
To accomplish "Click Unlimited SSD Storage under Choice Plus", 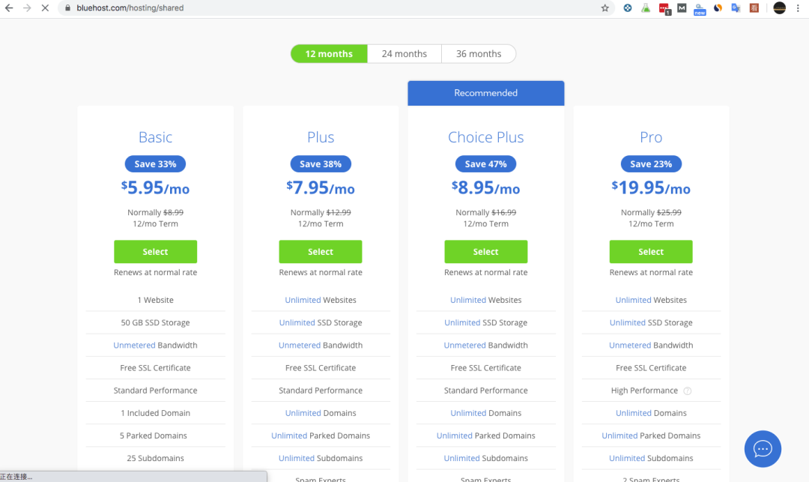I will 486,322.
